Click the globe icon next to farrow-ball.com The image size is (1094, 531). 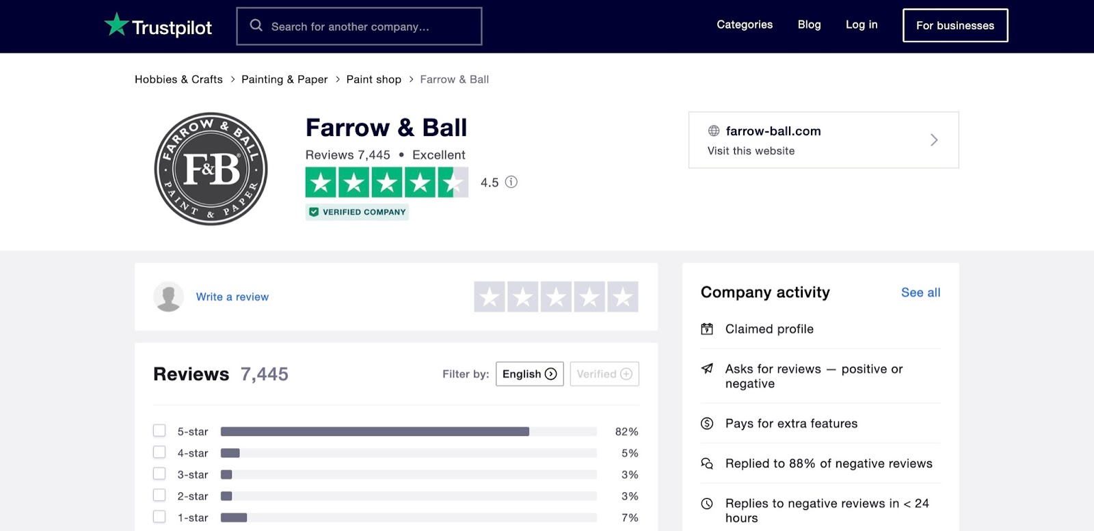[x=714, y=131]
